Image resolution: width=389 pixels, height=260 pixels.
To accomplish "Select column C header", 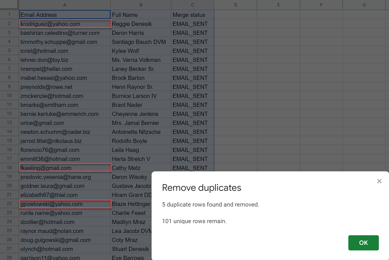I will [193, 5].
